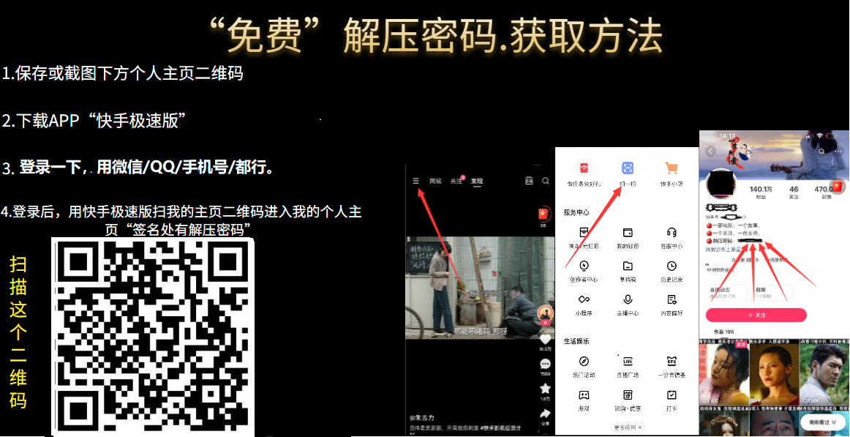Open comments via the speech bubble icon

tap(546, 364)
